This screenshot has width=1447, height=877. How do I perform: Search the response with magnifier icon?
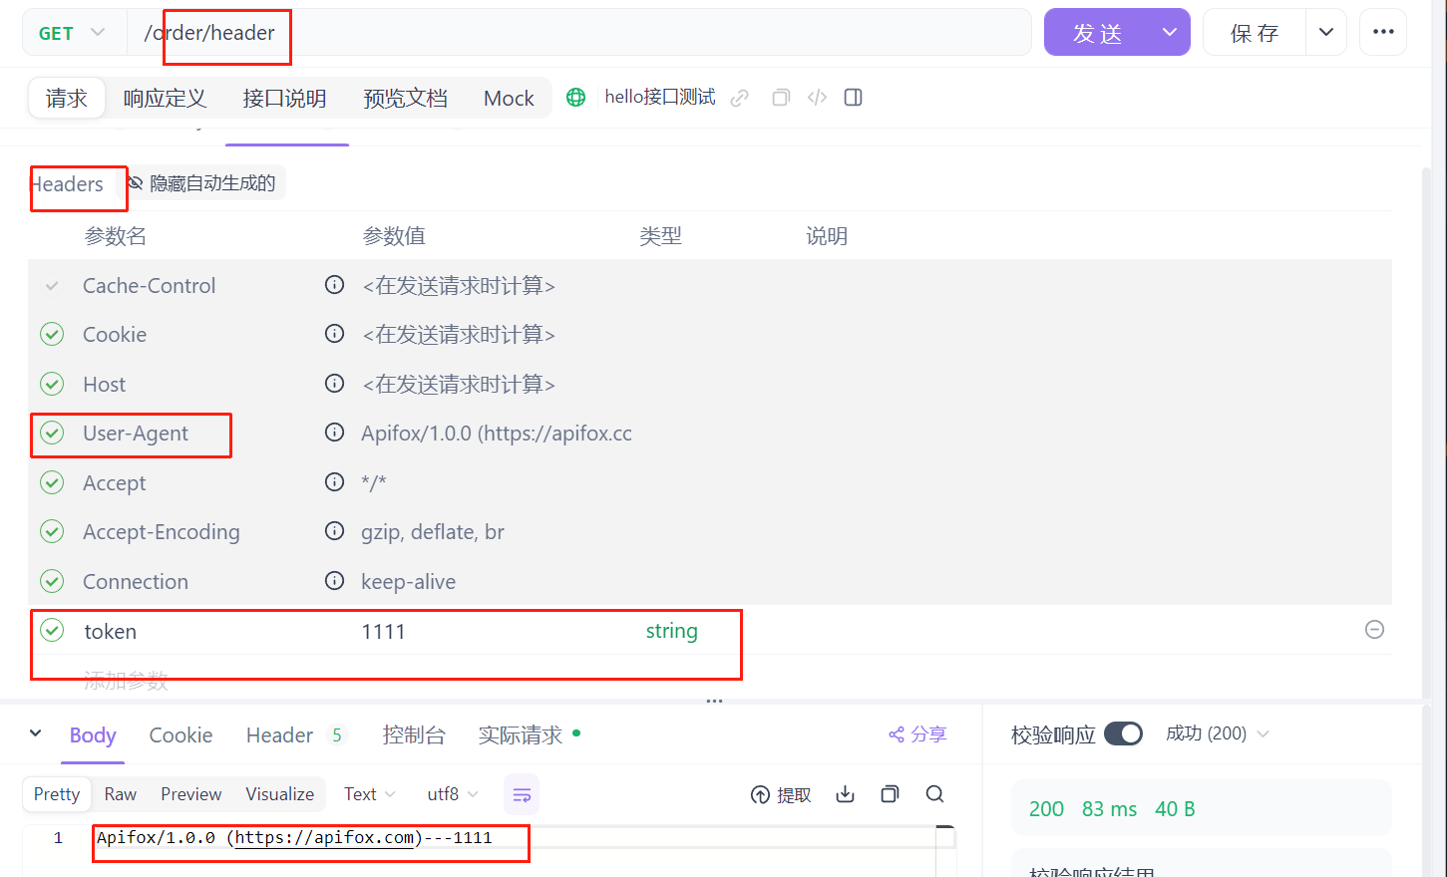point(934,794)
